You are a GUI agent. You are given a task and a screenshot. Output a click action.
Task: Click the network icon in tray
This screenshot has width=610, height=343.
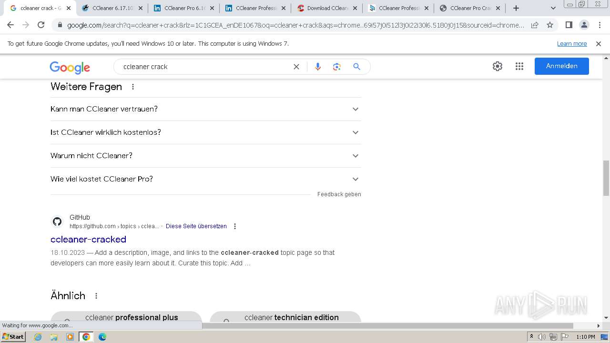click(553, 337)
